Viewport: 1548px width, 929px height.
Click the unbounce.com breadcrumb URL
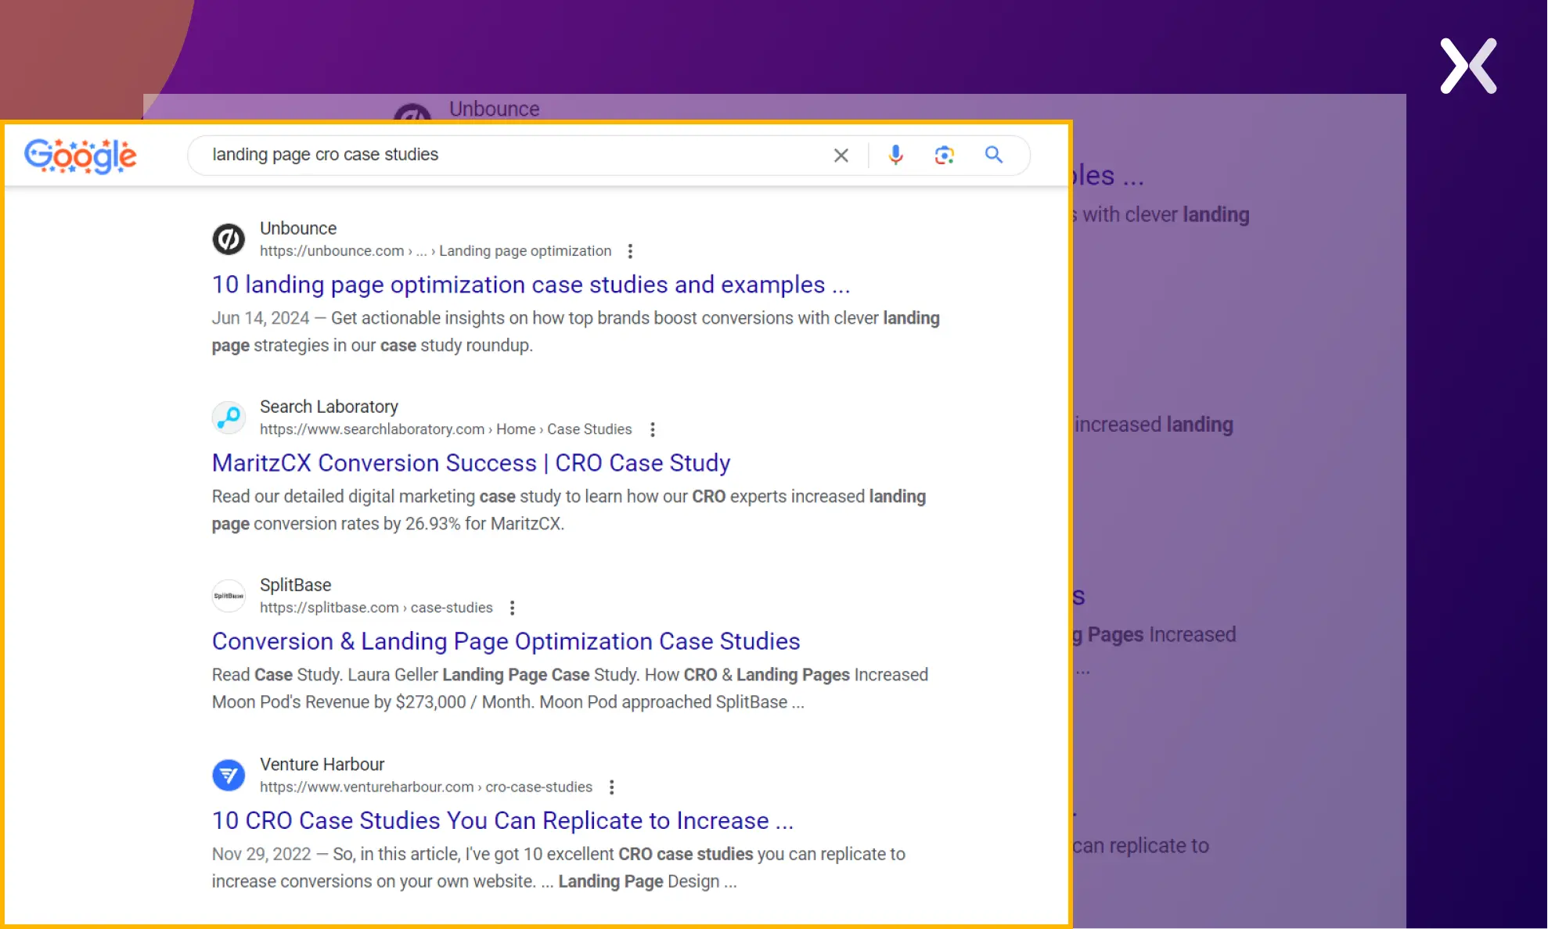click(x=435, y=251)
